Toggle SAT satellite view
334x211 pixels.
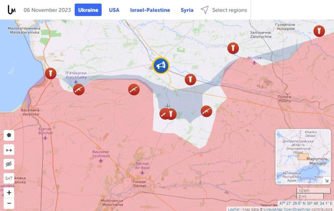(x=9, y=178)
